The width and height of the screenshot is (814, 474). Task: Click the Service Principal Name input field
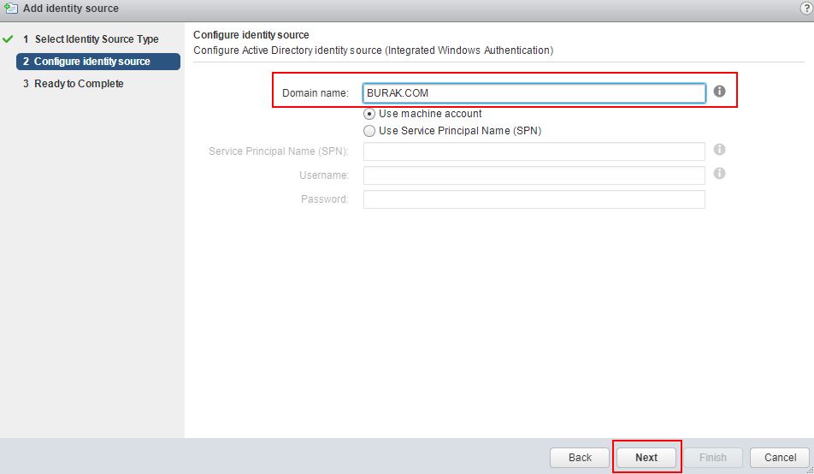click(x=534, y=151)
